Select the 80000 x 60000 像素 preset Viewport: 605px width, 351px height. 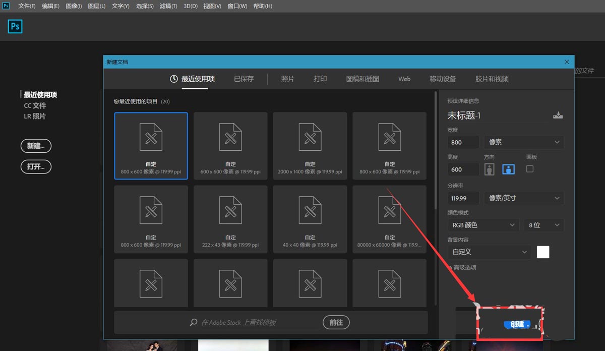pos(390,219)
